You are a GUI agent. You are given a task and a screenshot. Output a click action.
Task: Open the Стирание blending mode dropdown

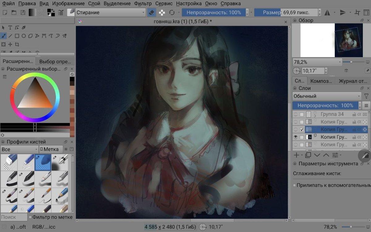point(111,12)
